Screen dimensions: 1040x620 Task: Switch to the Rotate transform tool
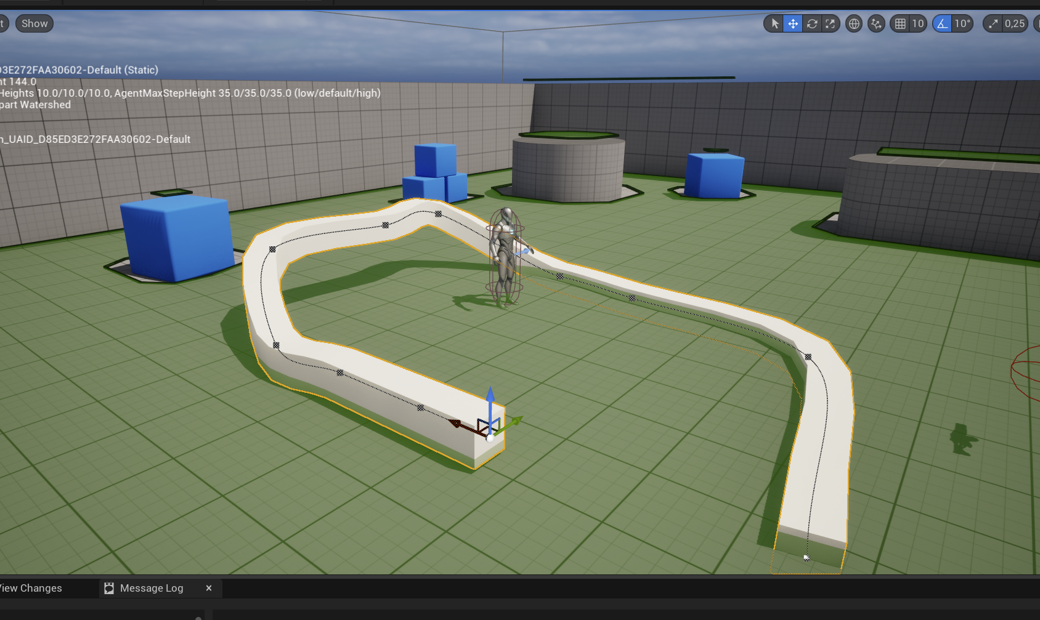pos(812,24)
